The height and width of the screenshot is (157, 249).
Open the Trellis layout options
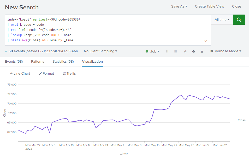[69, 73]
